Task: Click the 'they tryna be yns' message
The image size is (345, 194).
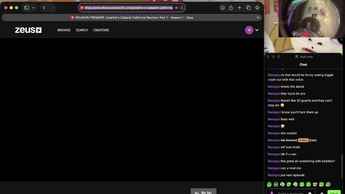Action: pos(293,93)
